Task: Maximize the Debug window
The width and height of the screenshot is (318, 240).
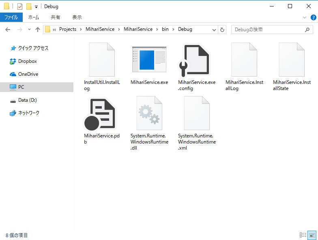Action: click(290, 6)
